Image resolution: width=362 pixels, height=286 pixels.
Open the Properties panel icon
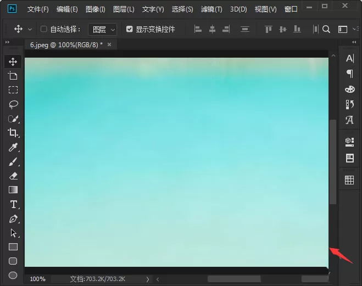[x=350, y=158]
